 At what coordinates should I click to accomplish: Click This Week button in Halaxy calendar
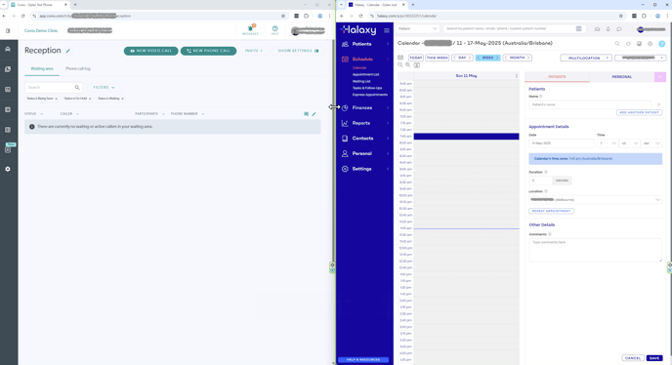point(438,58)
